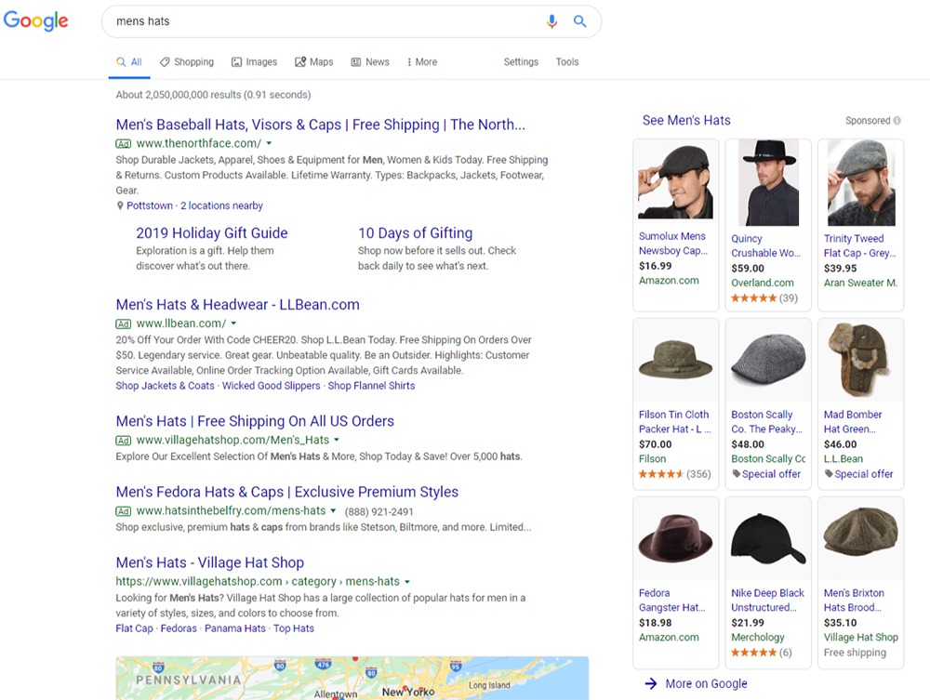
Task: Open Men's Baseball Hats North Face ad link
Action: coord(320,125)
